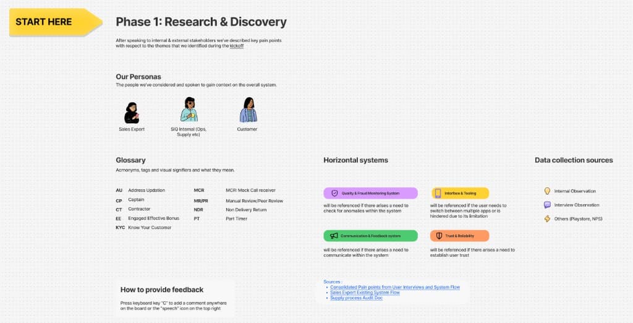This screenshot has width=633, height=323.
Task: Click the Others (Playstore, NPS) label
Action: [578, 218]
